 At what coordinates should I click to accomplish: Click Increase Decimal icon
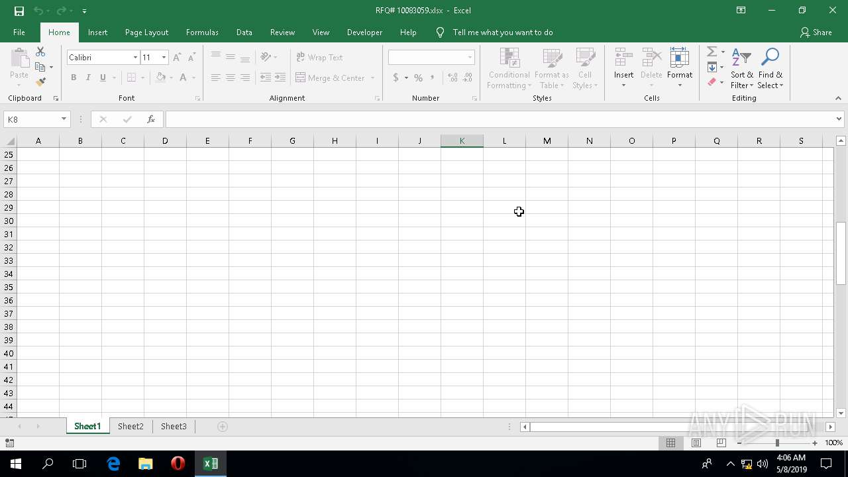(453, 78)
